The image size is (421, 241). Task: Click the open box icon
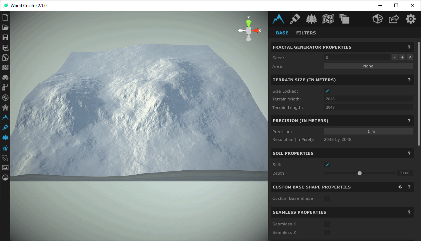pos(377,19)
